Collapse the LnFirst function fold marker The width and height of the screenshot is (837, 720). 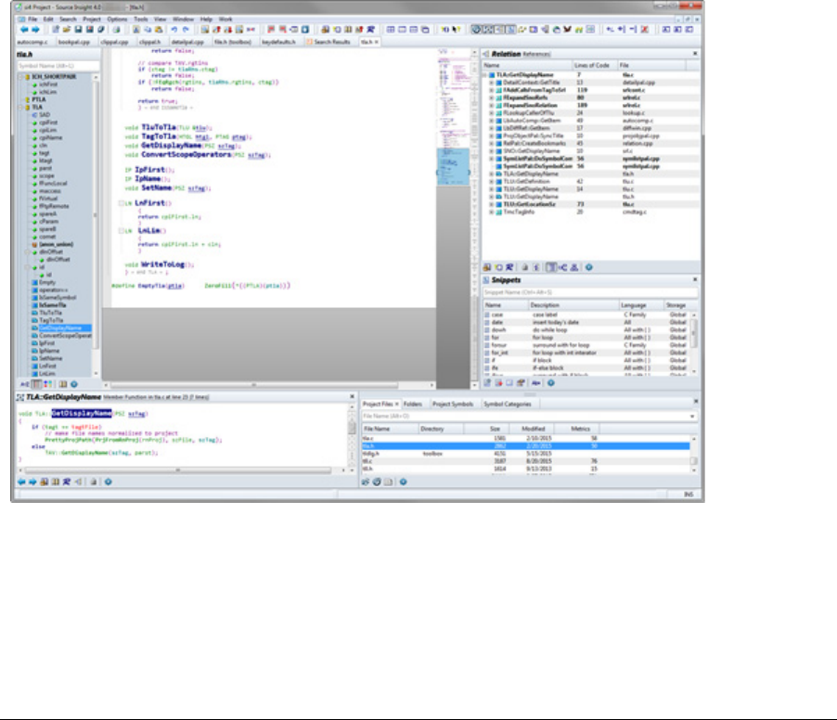120,202
